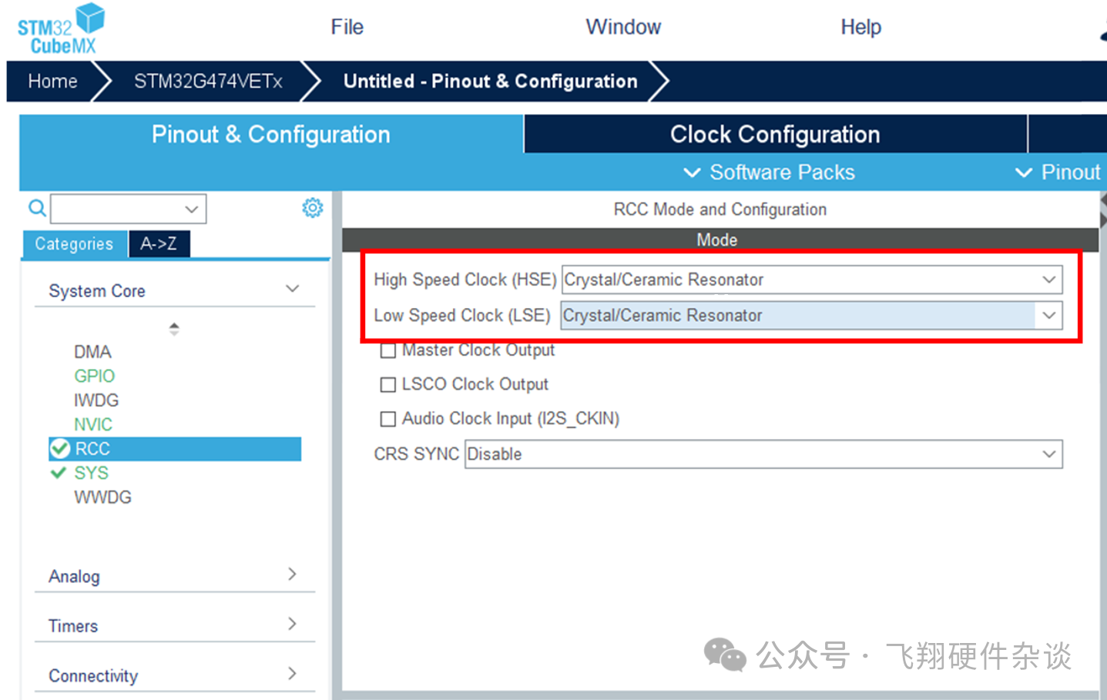Open the Pinout dropdown menu
The width and height of the screenshot is (1107, 700).
pos(1058,172)
